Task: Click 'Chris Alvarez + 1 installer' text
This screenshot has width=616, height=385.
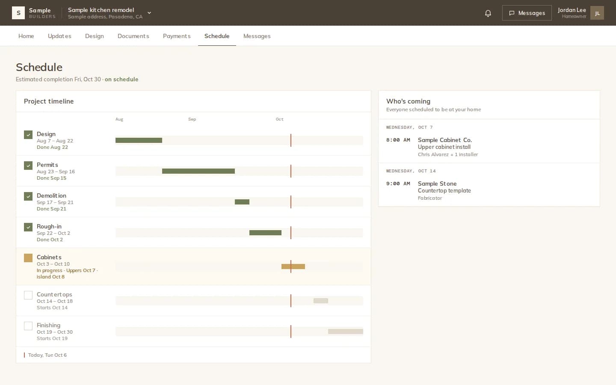Action: pyautogui.click(x=448, y=154)
